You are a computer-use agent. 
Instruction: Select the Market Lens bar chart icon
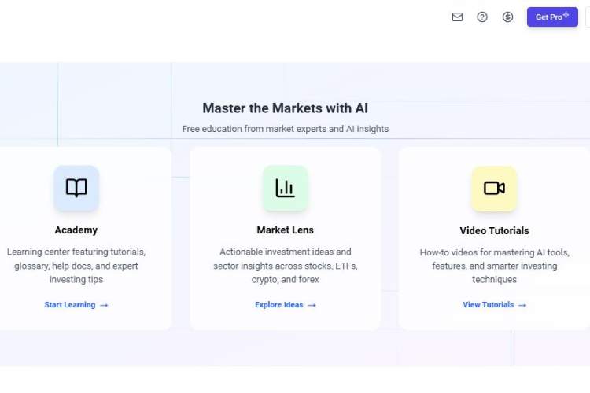(x=285, y=188)
